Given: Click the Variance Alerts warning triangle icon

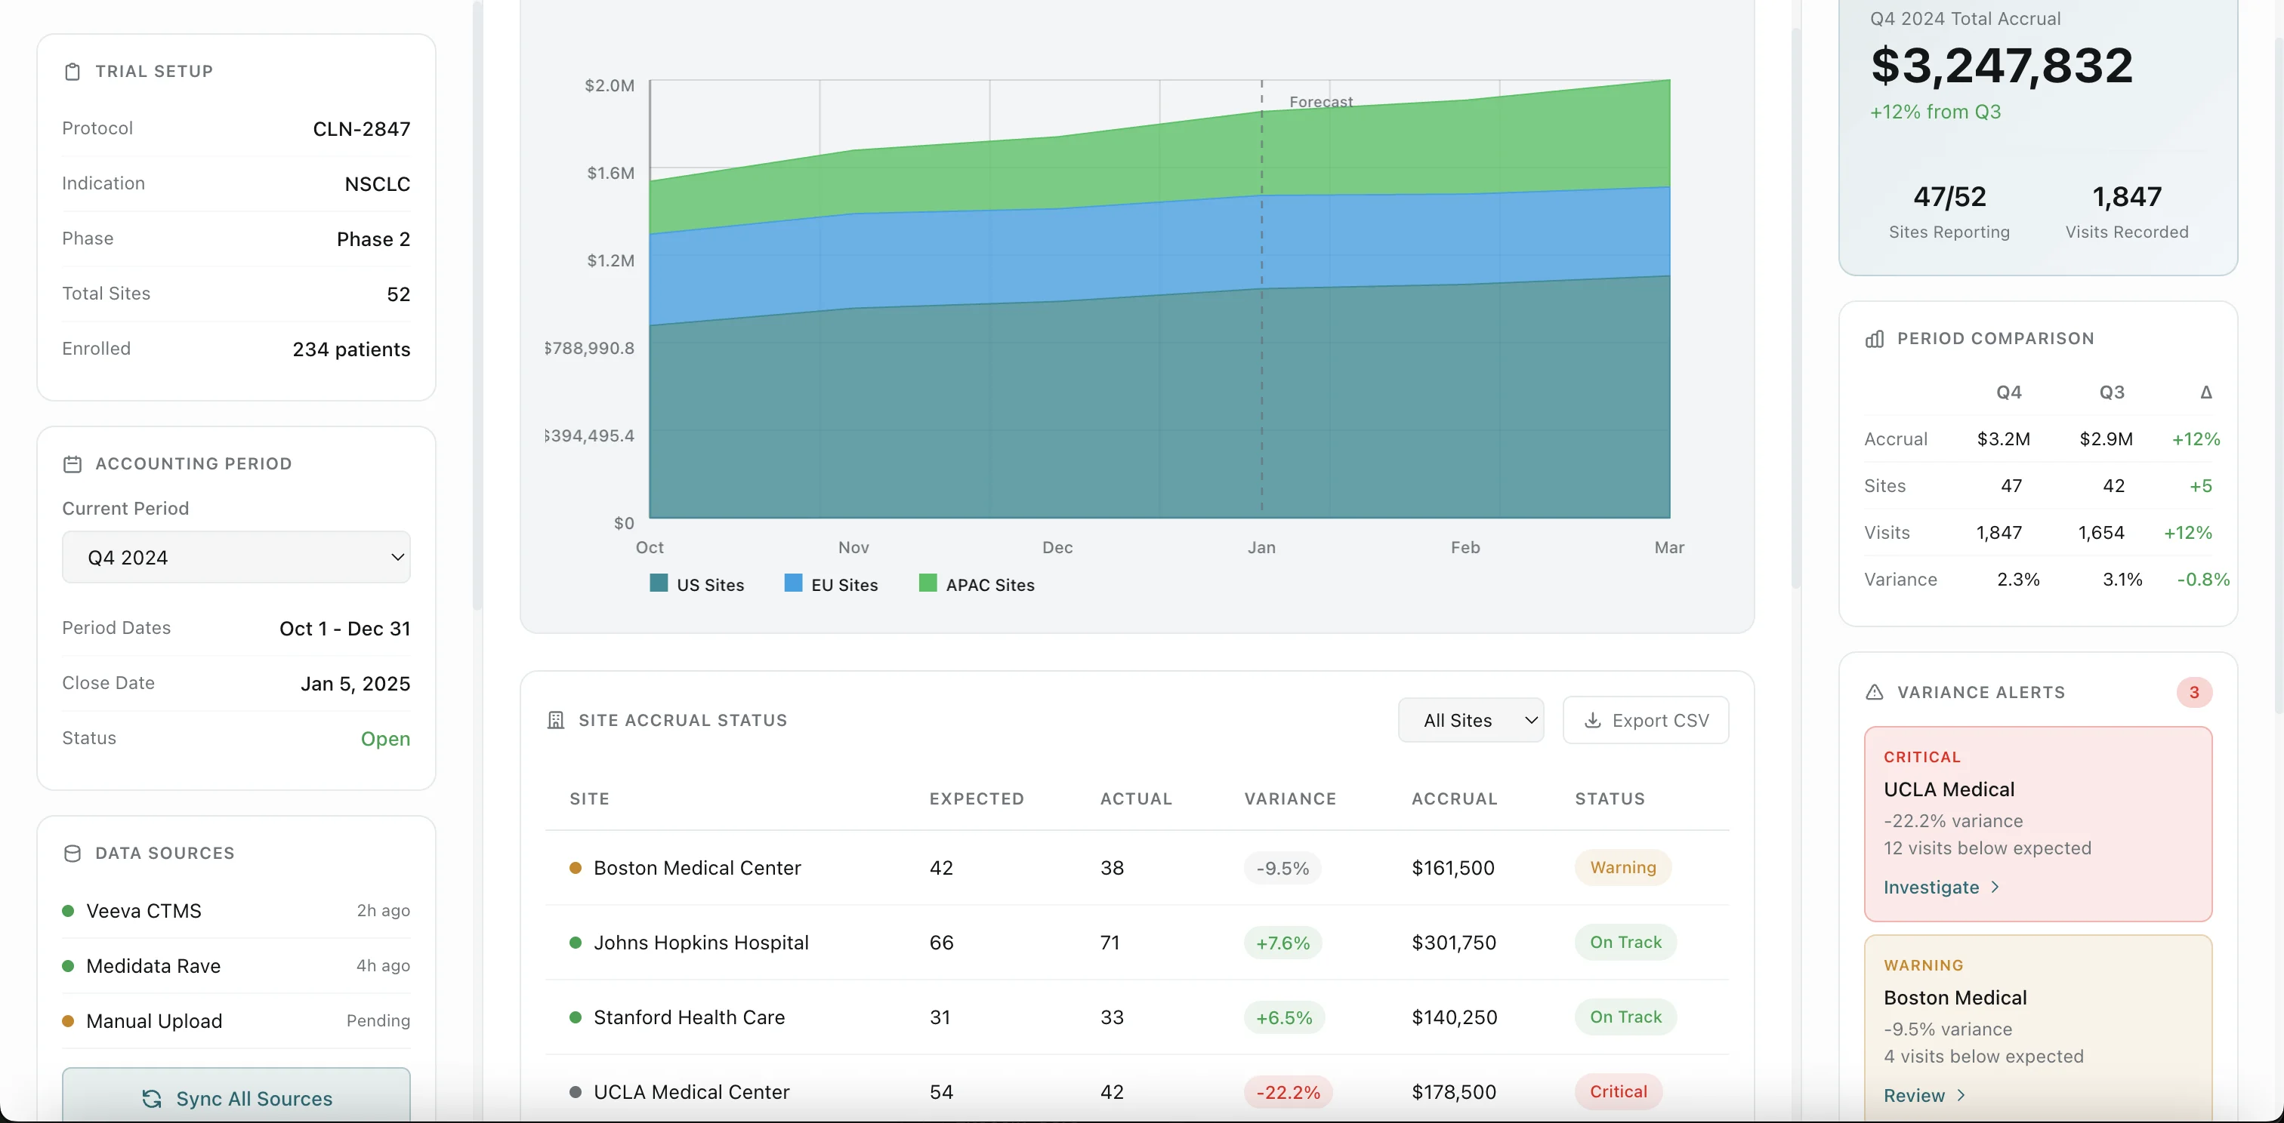Looking at the screenshot, I should point(1875,692).
